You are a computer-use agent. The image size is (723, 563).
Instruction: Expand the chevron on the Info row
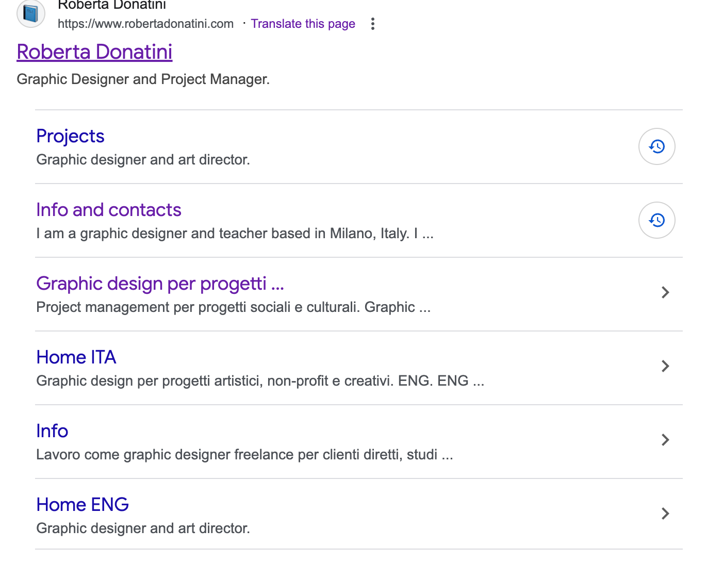click(x=665, y=440)
